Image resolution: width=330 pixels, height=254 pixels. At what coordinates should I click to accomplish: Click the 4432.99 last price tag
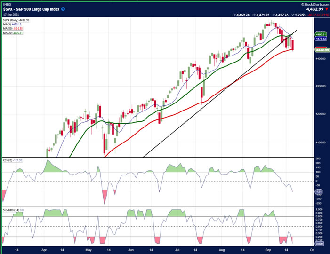coord(322,50)
